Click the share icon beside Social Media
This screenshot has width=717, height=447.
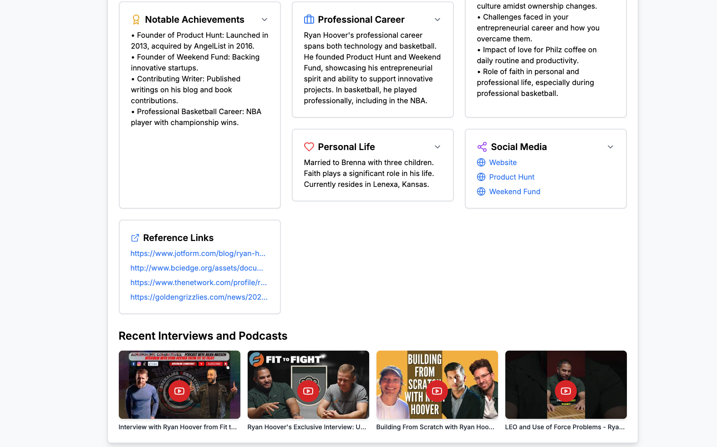482,147
